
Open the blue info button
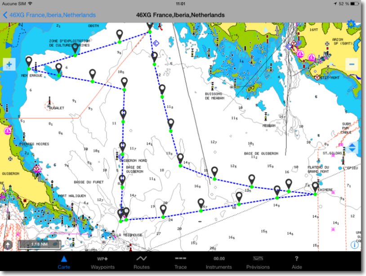coord(355,244)
